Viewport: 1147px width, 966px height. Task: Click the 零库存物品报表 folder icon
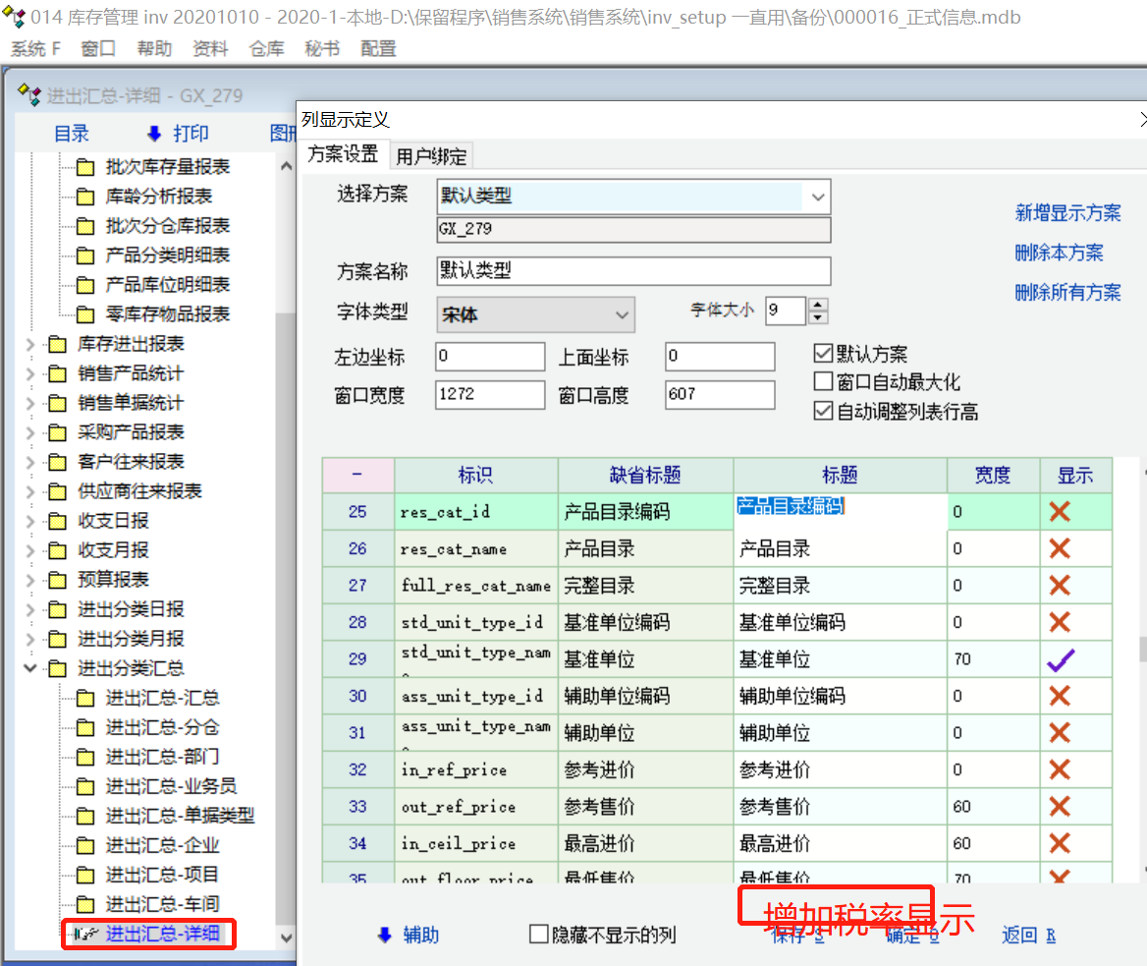click(x=85, y=314)
